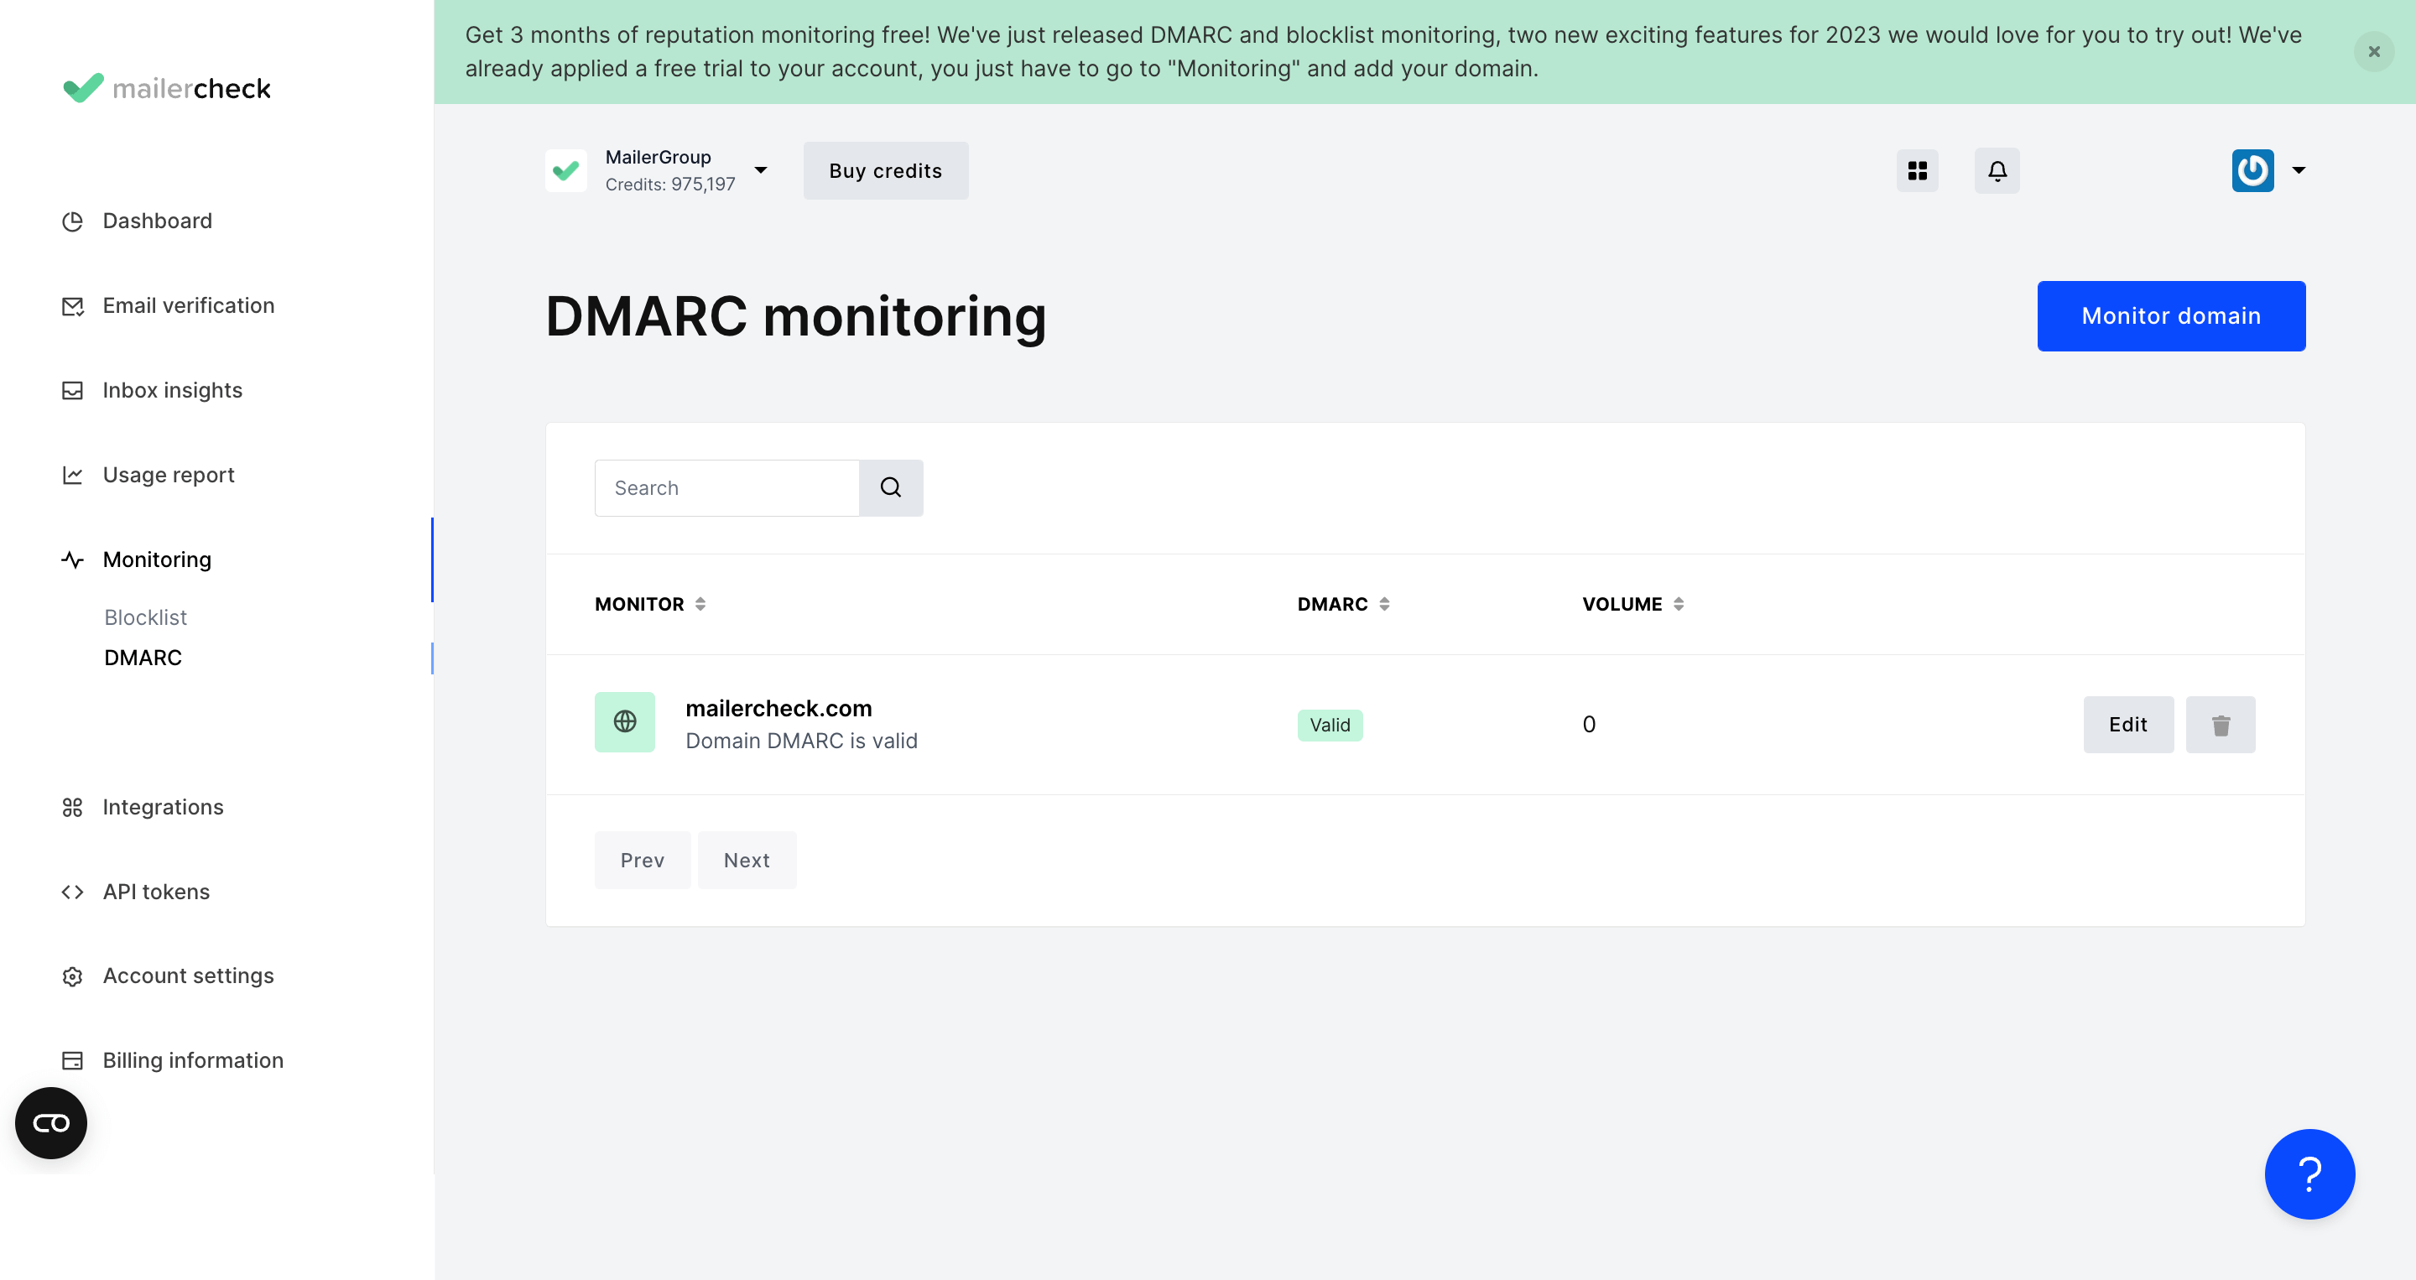Screen dimensions: 2416x1280
Task: Open the mailercheck.com domain entry
Action: pos(778,708)
